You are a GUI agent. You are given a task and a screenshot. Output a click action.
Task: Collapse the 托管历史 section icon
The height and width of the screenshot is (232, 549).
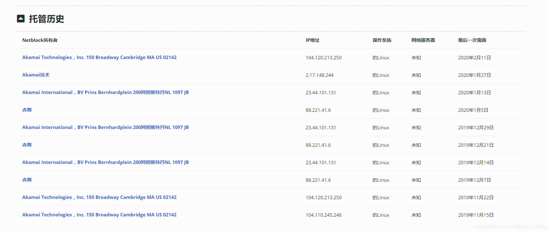coord(21,19)
